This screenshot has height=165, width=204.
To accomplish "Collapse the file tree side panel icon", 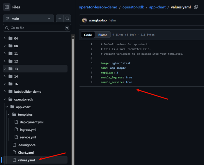I will coord(7,7).
